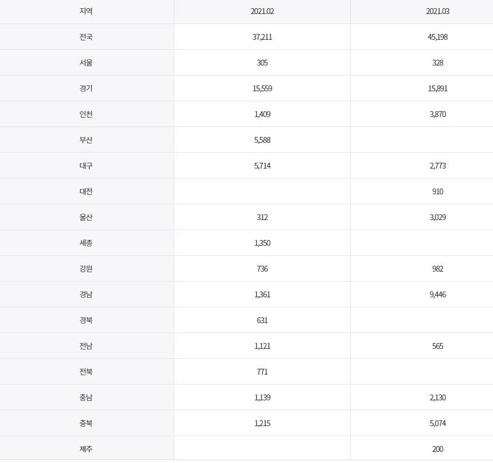Screen dimensions: 493x463
Task: Click the 경기 region row label
Action: tap(86, 88)
